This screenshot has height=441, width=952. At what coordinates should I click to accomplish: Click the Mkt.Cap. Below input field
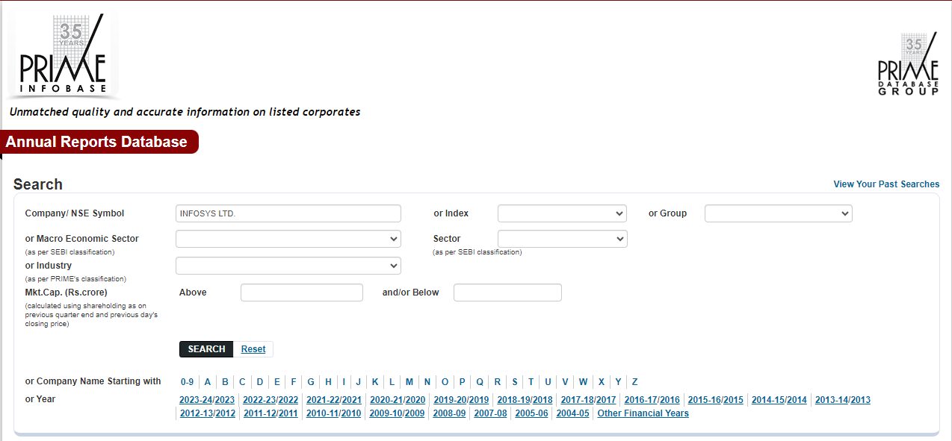pos(507,293)
